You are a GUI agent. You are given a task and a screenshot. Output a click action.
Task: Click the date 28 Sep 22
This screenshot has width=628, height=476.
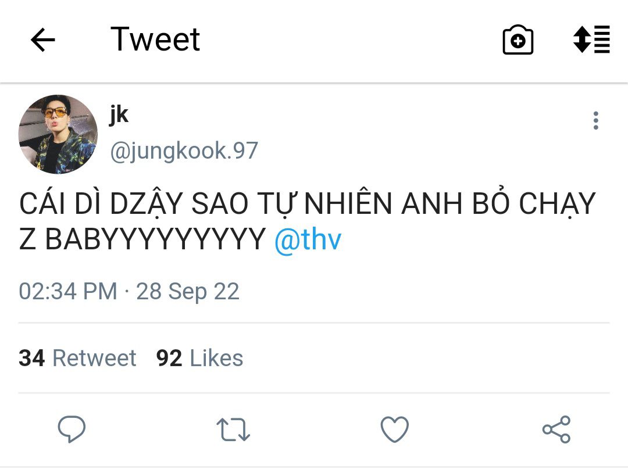tap(188, 291)
